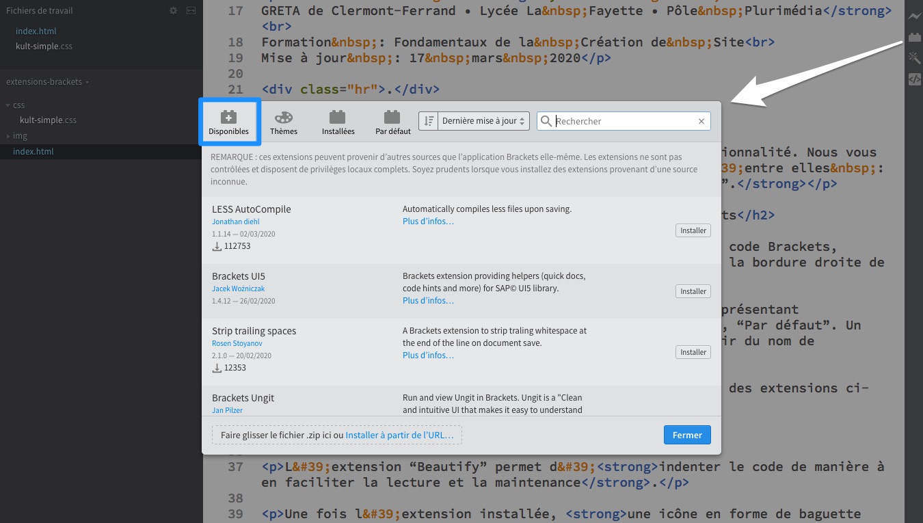The width and height of the screenshot is (923, 523).
Task: Clear the search field with the X
Action: coord(701,121)
